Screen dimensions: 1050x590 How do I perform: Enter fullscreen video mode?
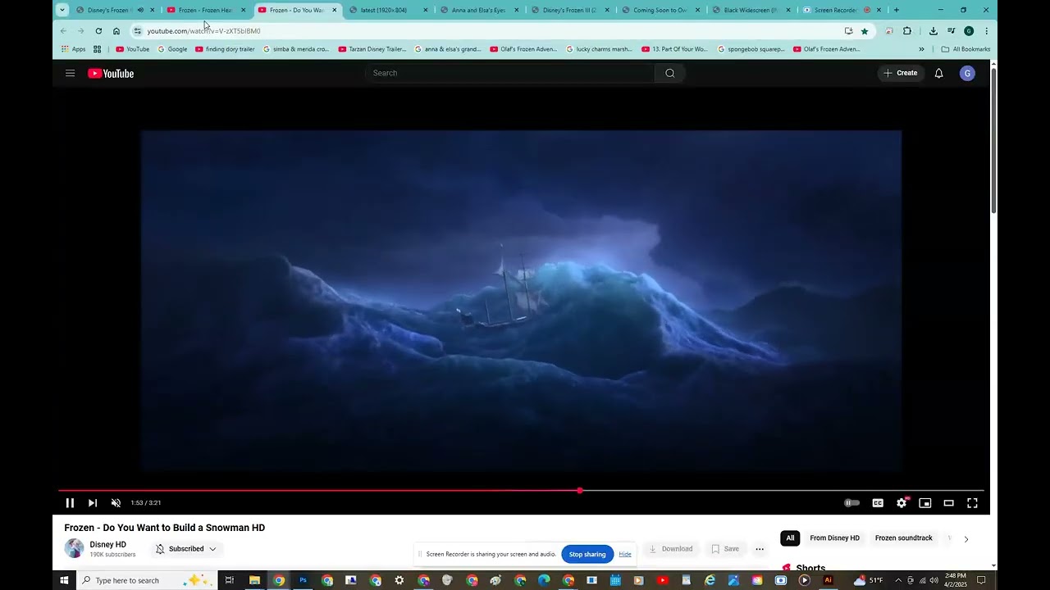972,503
